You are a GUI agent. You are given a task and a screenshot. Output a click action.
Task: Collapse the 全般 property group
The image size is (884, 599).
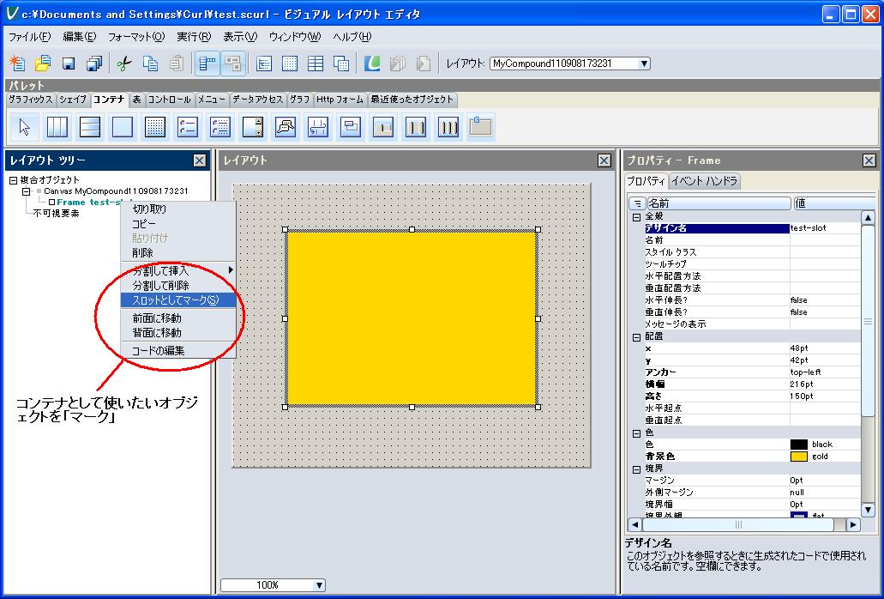(x=636, y=217)
